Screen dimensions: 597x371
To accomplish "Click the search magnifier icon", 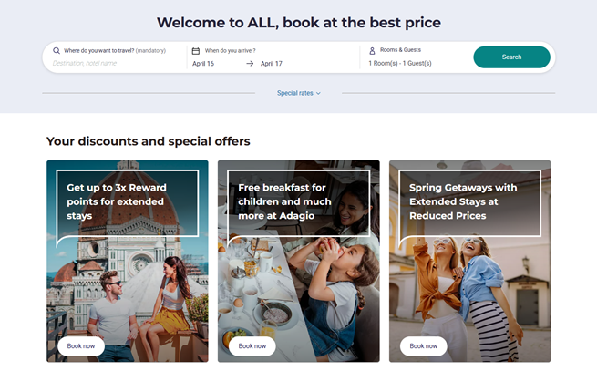I will coord(57,51).
